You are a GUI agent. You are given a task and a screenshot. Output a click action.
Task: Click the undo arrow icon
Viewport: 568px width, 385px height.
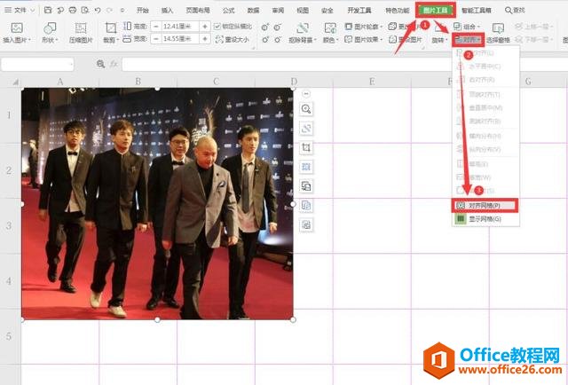97,10
